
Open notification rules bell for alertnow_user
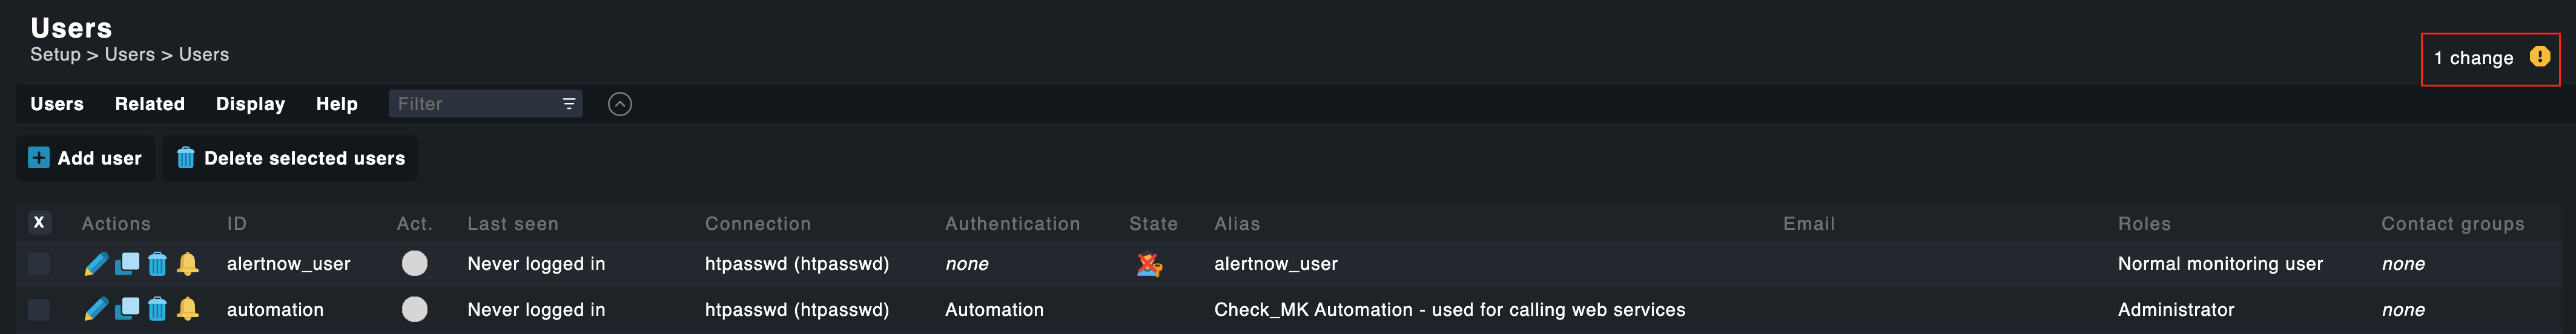187,264
